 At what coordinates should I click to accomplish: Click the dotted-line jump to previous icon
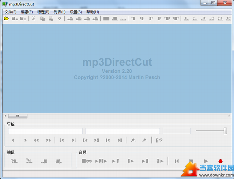tap(62, 140)
